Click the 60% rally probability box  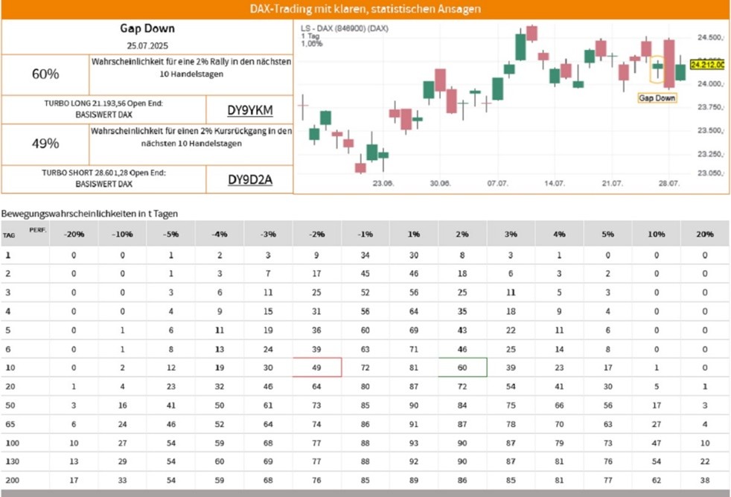45,74
